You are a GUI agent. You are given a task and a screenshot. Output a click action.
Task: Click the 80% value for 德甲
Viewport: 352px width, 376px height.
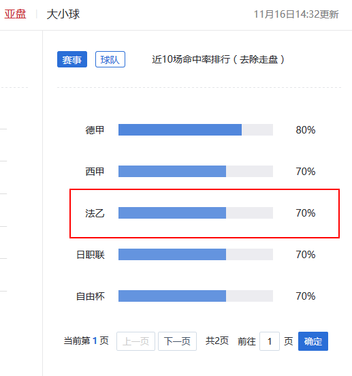coord(306,130)
